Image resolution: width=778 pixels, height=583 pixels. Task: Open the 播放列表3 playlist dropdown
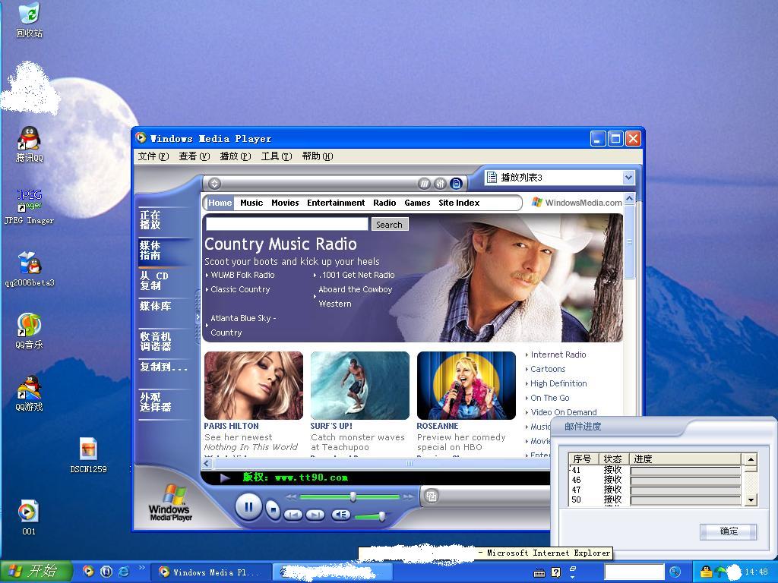(628, 178)
